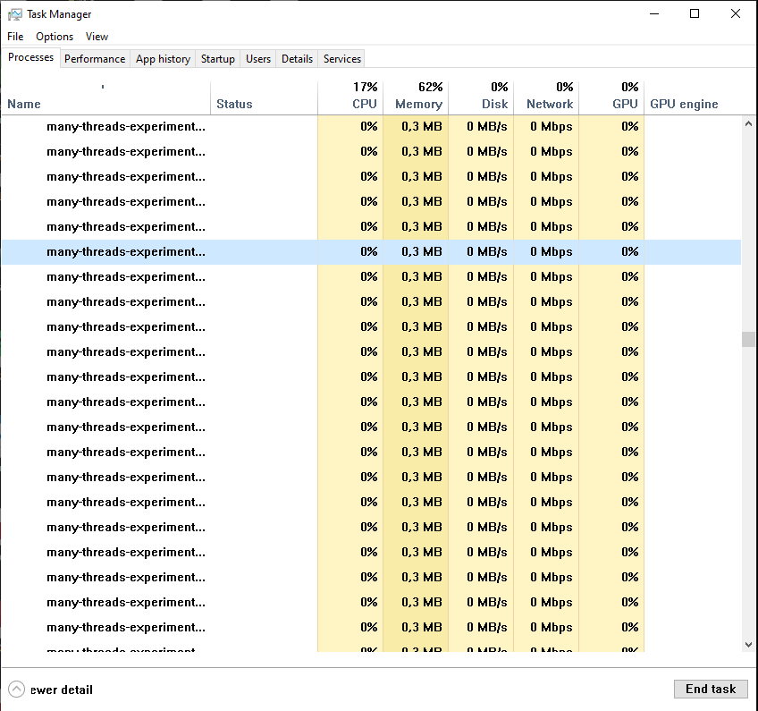This screenshot has height=711, width=758.
Task: Open the File menu
Action: pos(15,37)
